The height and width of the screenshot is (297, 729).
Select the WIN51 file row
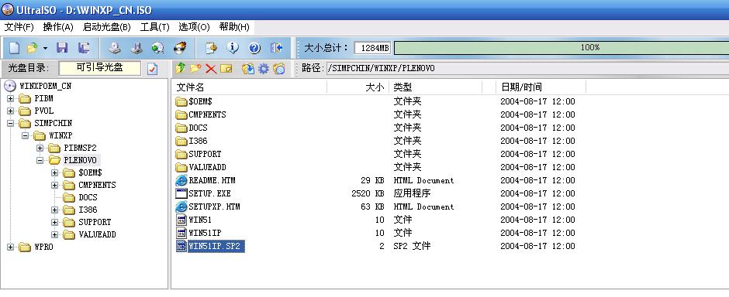pos(200,220)
